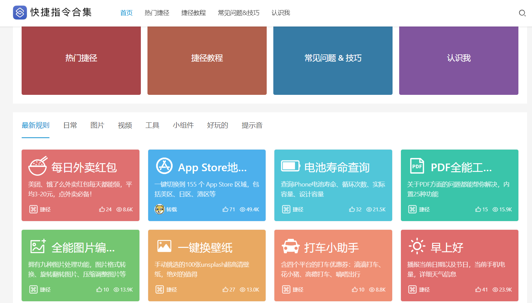Click the taxi icon on 打车小助手
Image resolution: width=532 pixels, height=303 pixels.
point(290,247)
